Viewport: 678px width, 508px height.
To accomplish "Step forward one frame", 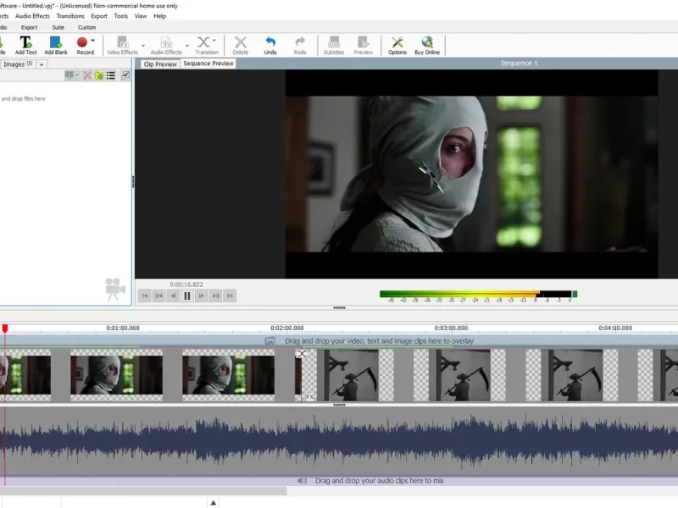I will point(202,295).
